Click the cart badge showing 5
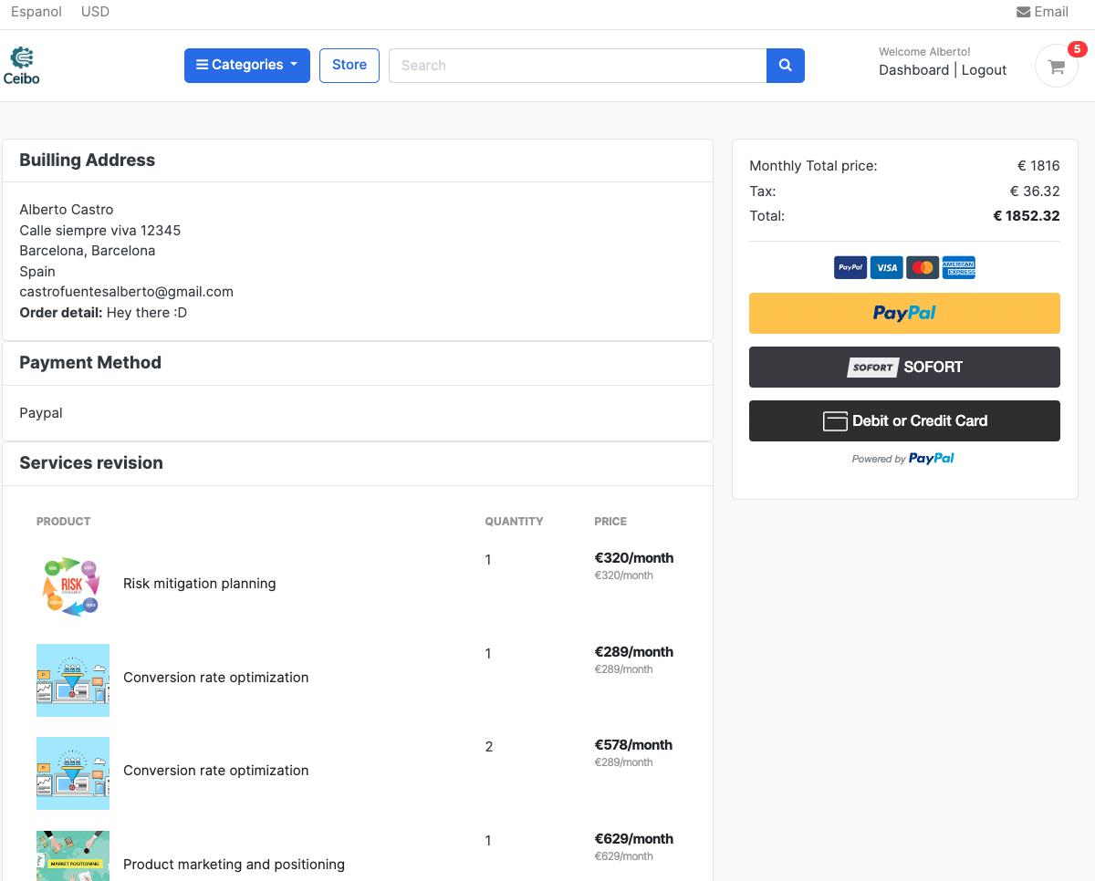This screenshot has height=881, width=1095. [1077, 49]
